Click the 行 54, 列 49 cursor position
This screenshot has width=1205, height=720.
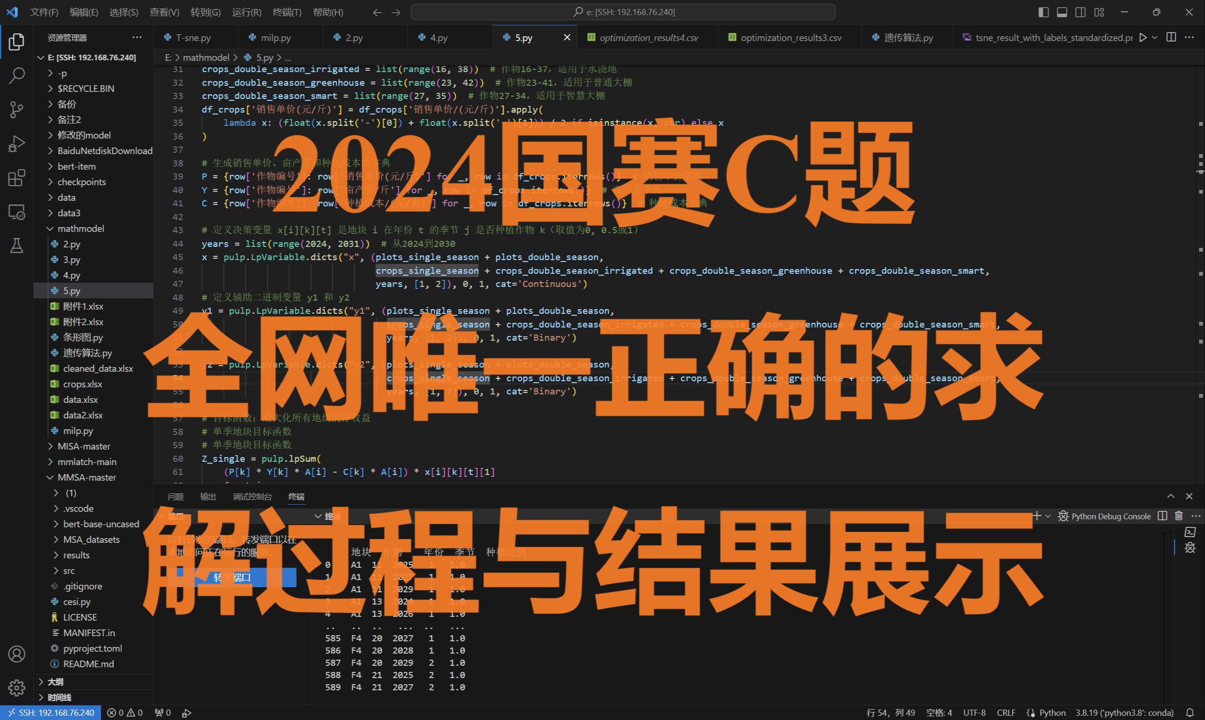pos(890,713)
